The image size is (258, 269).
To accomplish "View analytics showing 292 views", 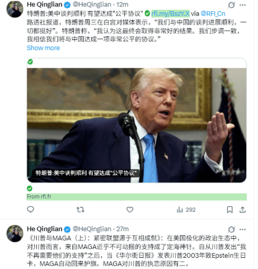I will coord(186,210).
